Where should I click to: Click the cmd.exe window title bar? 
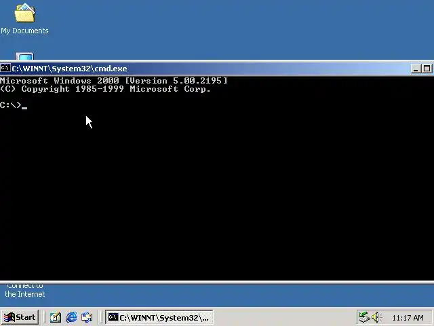pos(217,69)
